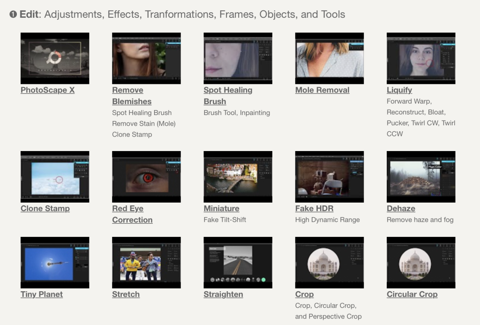Click the Remove Blemishes thumbnail image
This screenshot has height=325, width=480.
tap(146, 58)
